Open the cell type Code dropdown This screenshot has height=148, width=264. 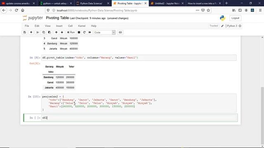click(x=104, y=32)
